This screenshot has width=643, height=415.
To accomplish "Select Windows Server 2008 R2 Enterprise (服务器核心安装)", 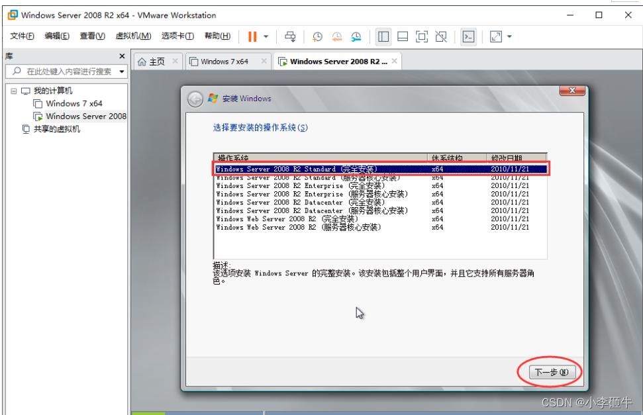I will pos(381,194).
